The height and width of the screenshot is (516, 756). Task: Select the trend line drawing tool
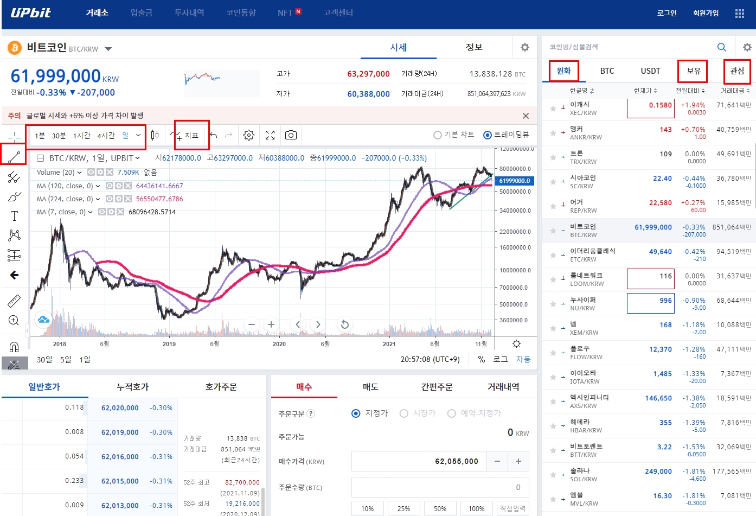click(14, 157)
